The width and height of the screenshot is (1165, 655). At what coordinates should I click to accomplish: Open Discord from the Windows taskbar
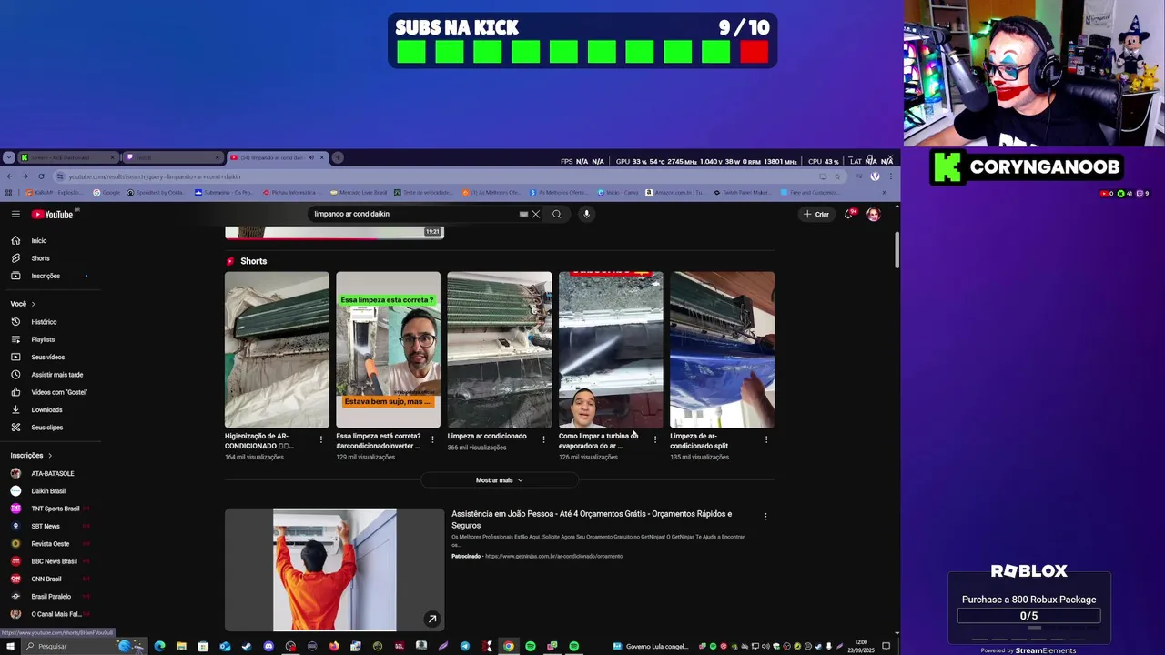pyautogui.click(x=268, y=646)
